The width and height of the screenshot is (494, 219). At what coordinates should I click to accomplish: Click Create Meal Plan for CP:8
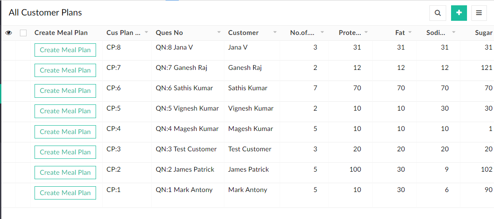pyautogui.click(x=65, y=50)
